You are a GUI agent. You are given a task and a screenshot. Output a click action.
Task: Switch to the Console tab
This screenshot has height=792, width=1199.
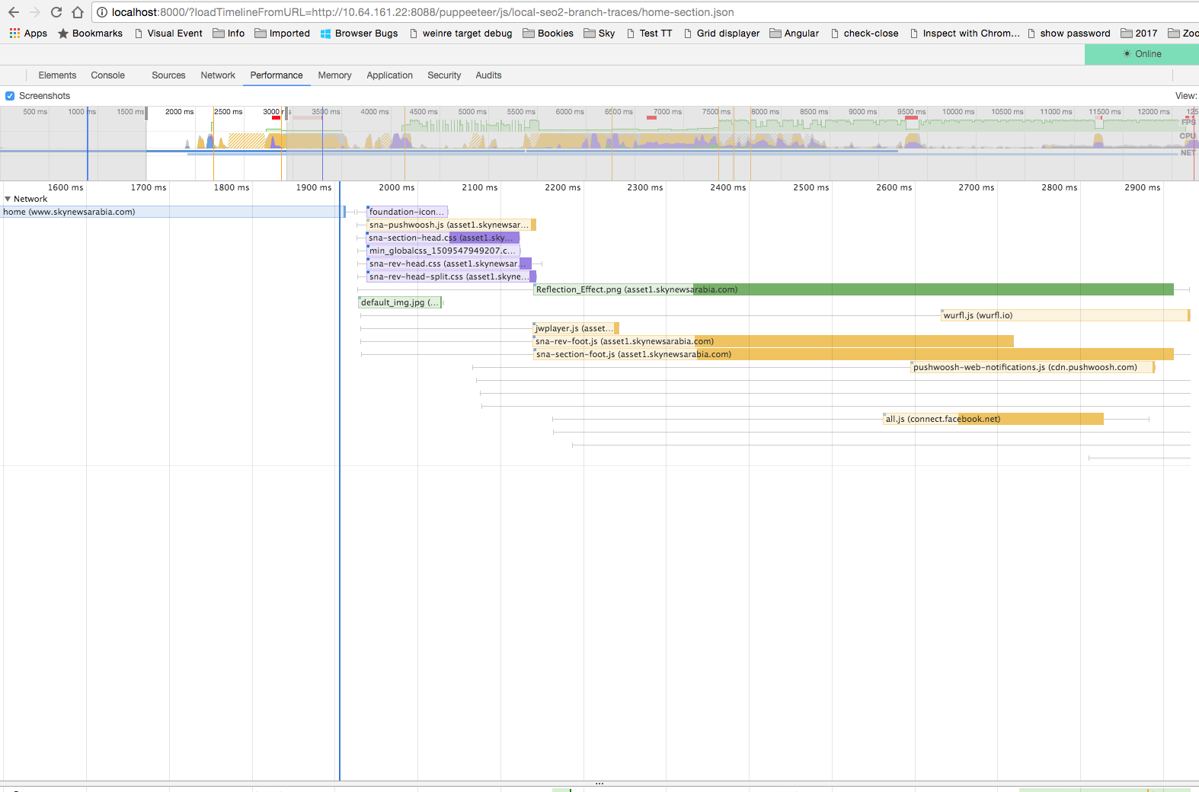pos(107,75)
